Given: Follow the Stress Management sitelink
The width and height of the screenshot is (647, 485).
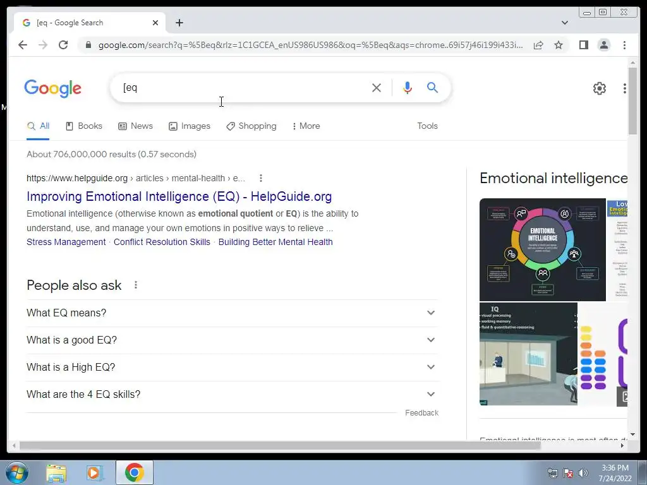Looking at the screenshot, I should click(66, 242).
